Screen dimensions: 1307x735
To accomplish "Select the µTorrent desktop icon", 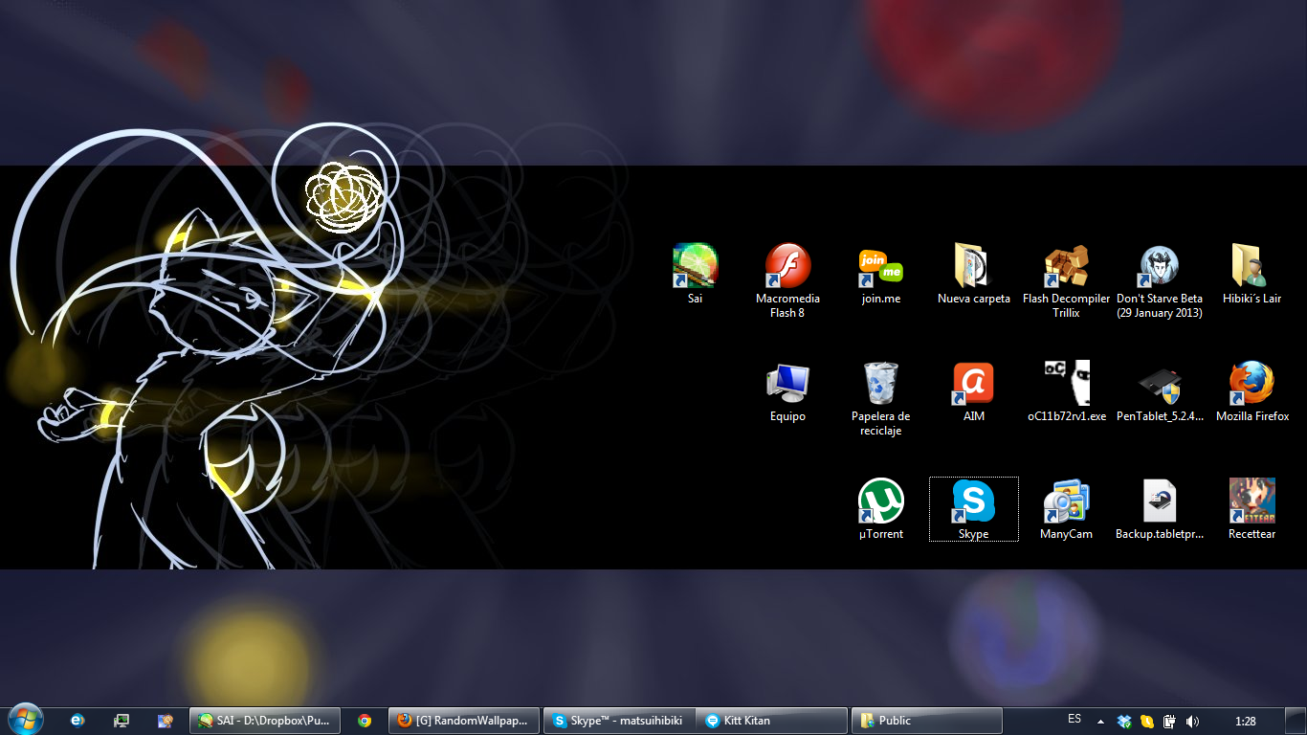I will pos(880,502).
